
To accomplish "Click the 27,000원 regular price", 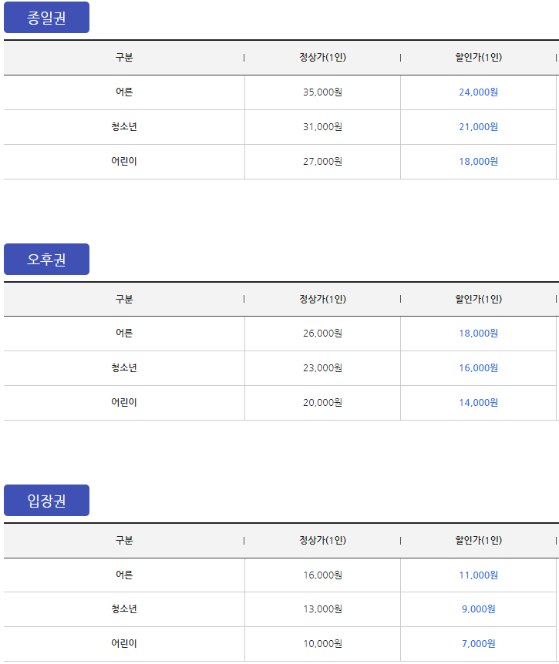I will click(x=322, y=161).
